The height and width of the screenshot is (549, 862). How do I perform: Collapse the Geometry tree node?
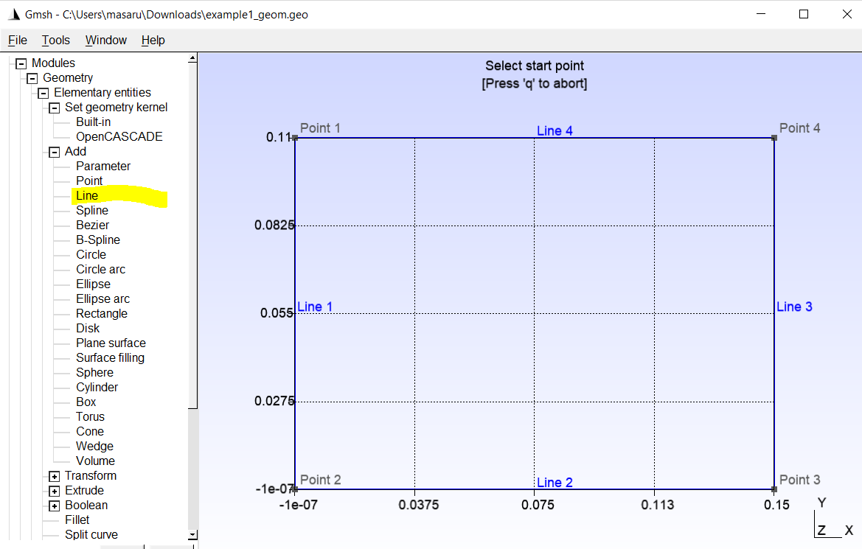point(32,78)
